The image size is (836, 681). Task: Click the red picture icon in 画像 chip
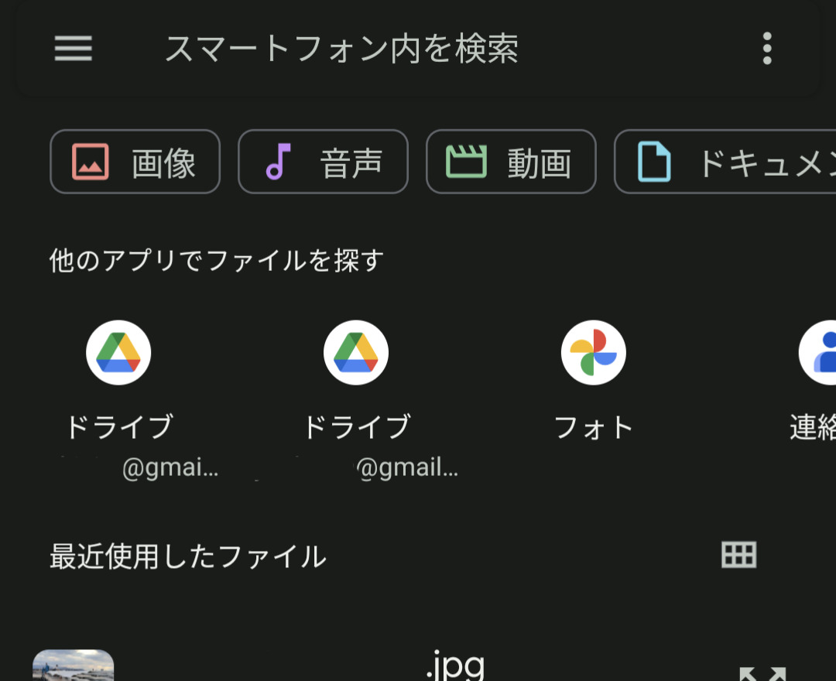(91, 162)
